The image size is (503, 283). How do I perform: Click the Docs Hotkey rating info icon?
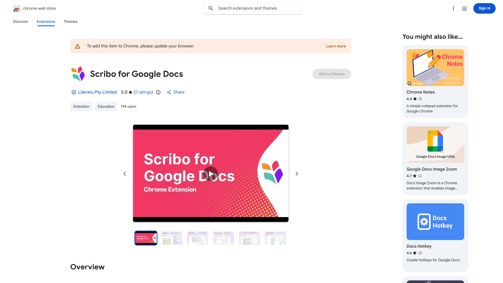coord(420,253)
